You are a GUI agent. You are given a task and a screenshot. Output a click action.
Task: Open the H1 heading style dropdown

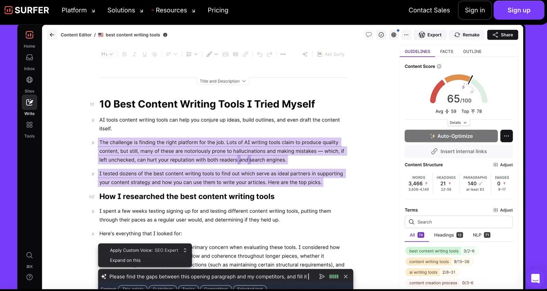pyautogui.click(x=107, y=54)
